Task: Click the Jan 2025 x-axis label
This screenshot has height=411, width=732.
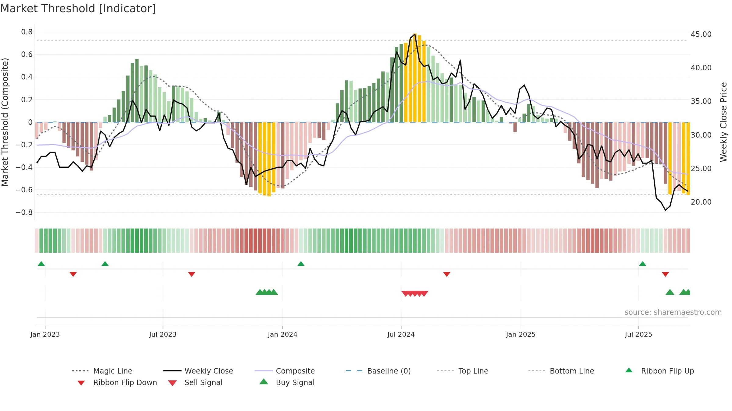Action: 521,334
